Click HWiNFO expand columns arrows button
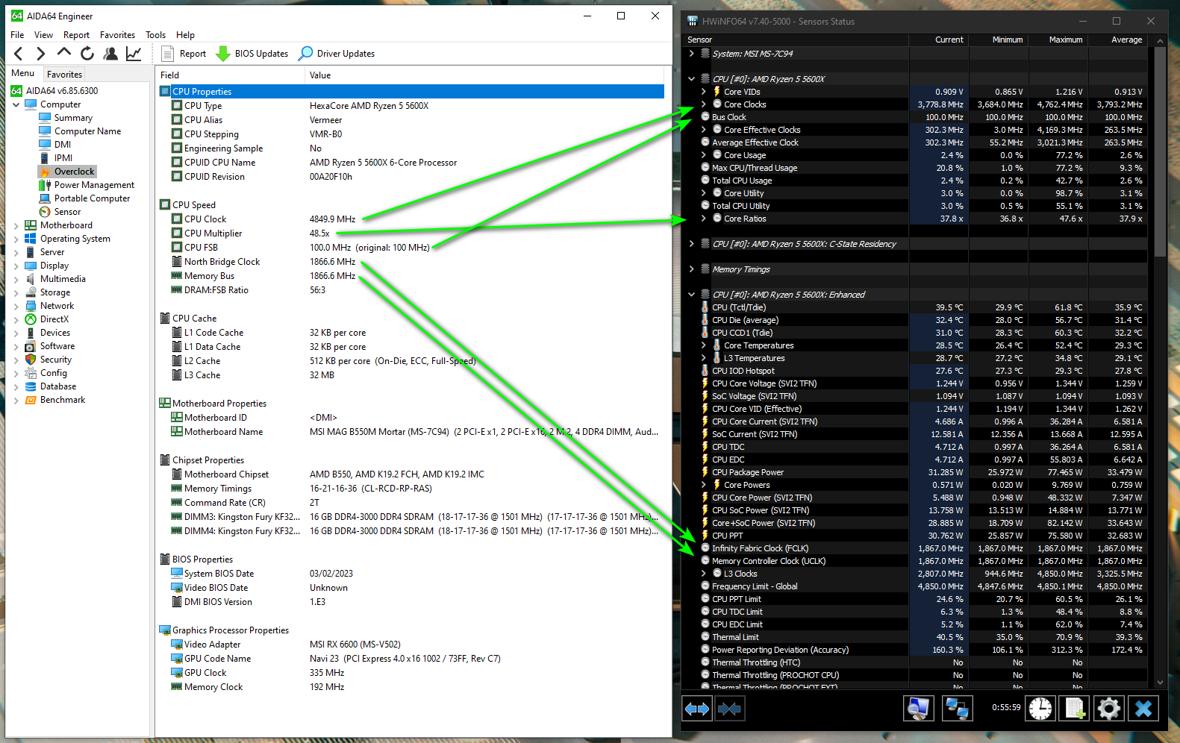1180x743 pixels. pos(697,709)
